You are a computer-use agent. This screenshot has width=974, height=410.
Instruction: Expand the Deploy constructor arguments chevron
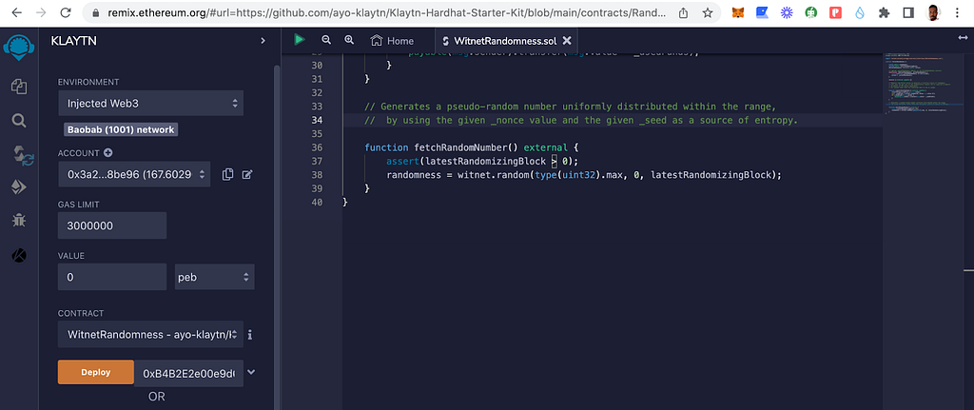click(251, 372)
